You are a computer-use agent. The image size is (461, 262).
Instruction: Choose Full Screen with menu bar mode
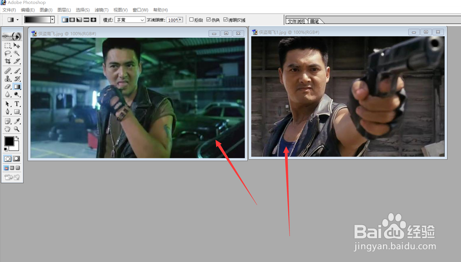coord(12,168)
